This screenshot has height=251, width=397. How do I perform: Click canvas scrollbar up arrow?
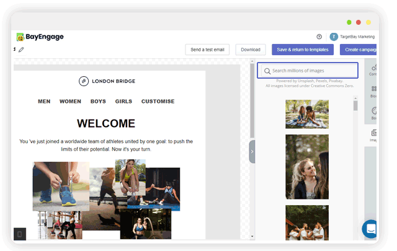(x=252, y=61)
